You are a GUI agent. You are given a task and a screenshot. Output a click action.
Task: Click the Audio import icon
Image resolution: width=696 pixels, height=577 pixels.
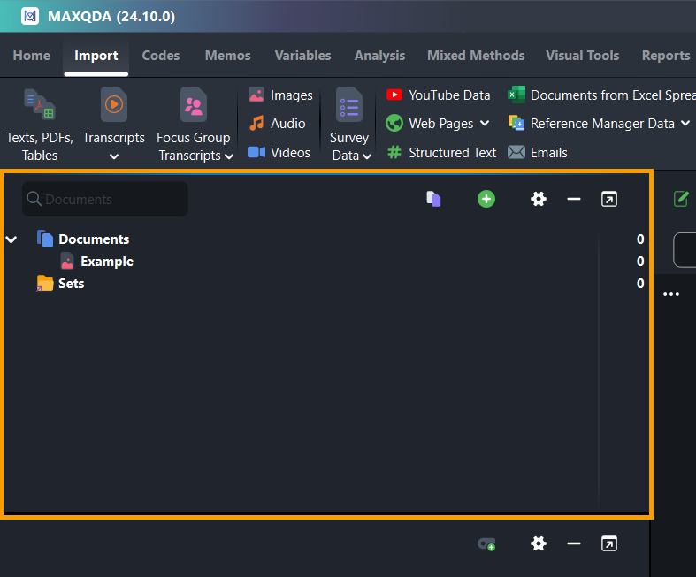coord(256,124)
